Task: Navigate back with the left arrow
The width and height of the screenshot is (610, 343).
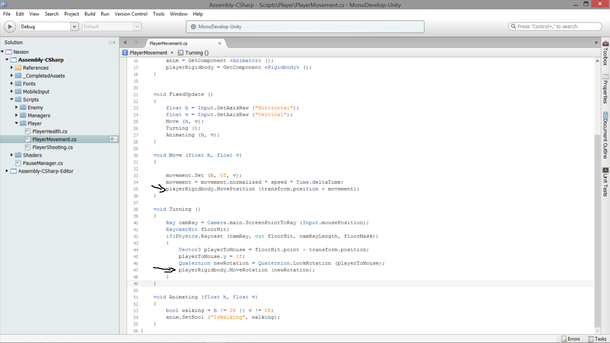Action: tap(125, 43)
